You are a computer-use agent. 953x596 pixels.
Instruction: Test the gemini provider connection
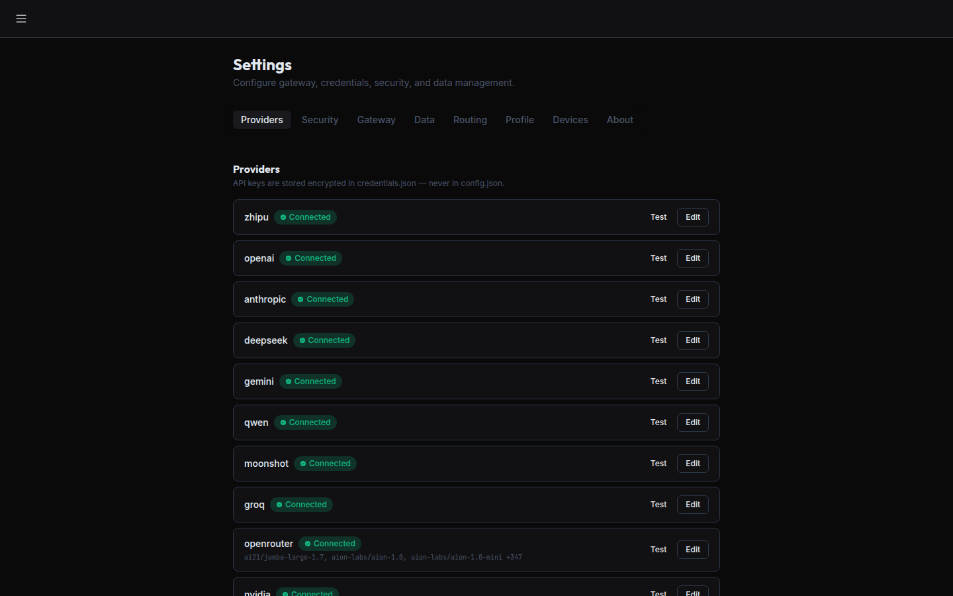(658, 381)
